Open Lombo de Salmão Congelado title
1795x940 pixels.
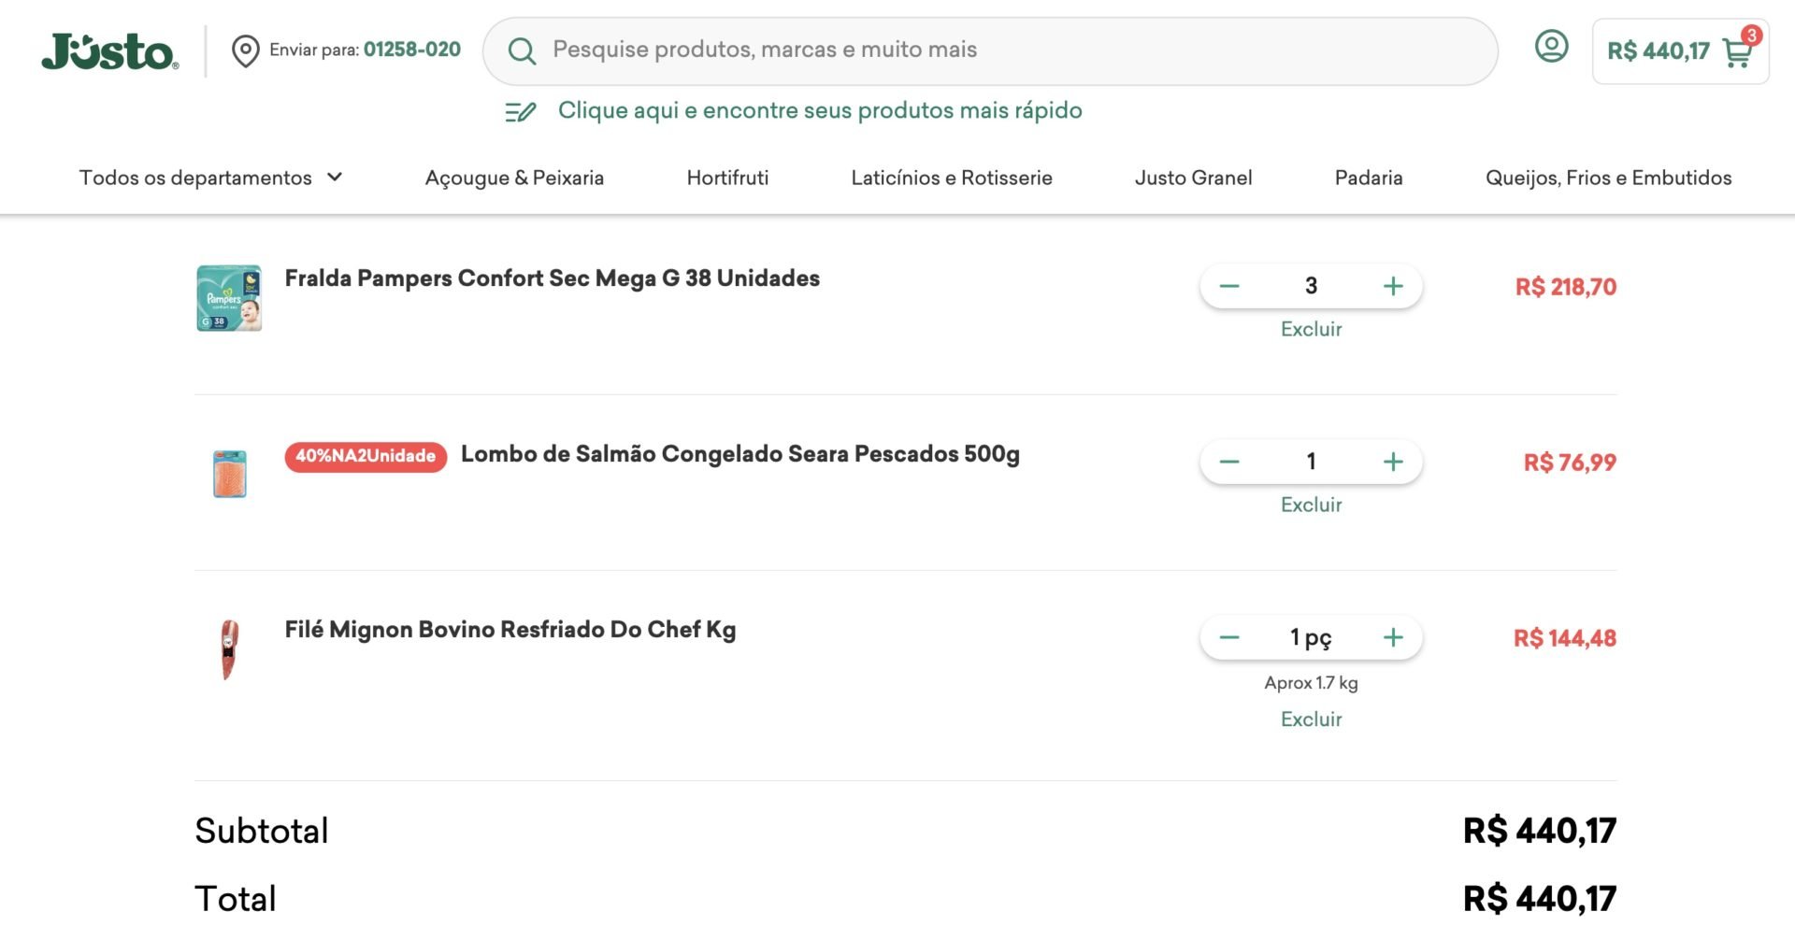tap(740, 454)
